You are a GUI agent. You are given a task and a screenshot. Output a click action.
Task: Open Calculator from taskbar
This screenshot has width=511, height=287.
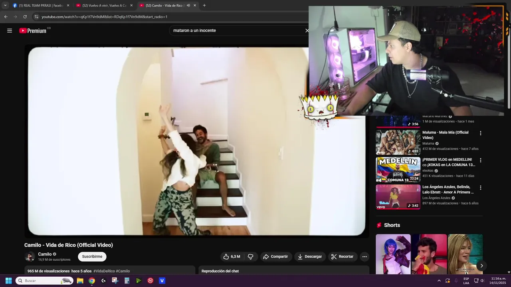click(127, 281)
